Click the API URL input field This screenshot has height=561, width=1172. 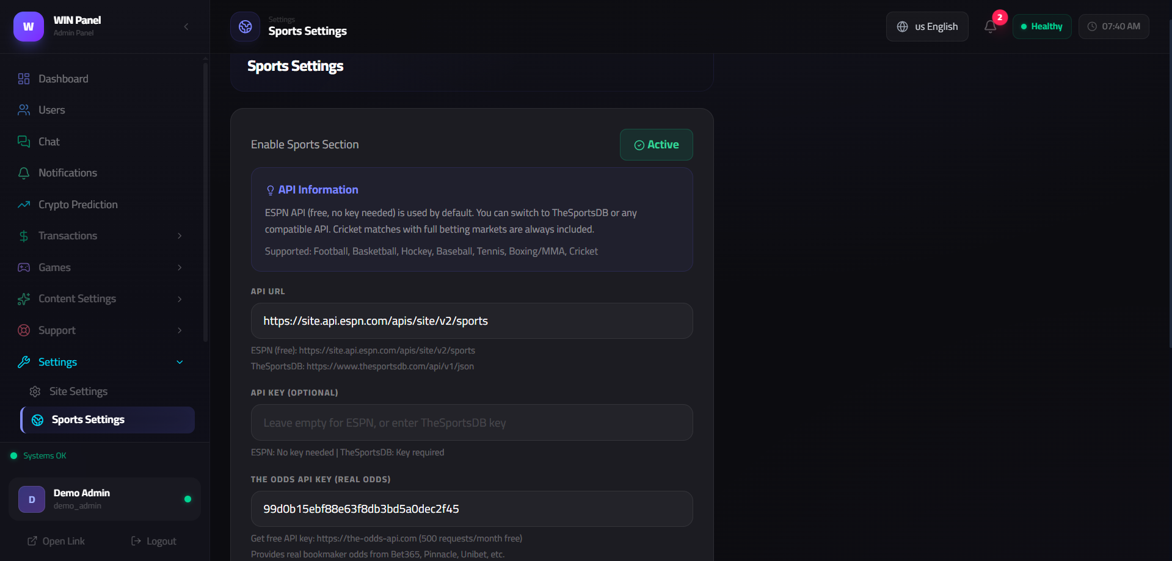pyautogui.click(x=471, y=321)
